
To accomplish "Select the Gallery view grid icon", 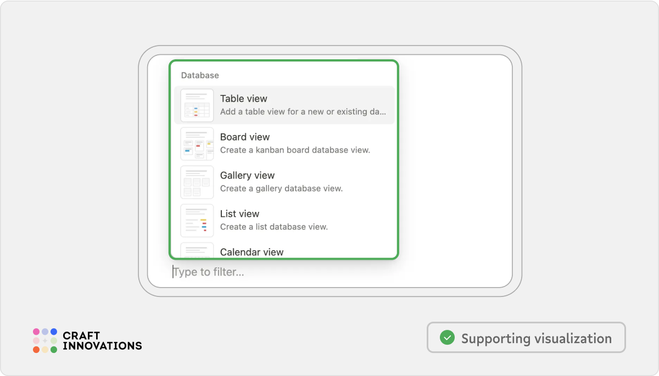I will click(197, 182).
